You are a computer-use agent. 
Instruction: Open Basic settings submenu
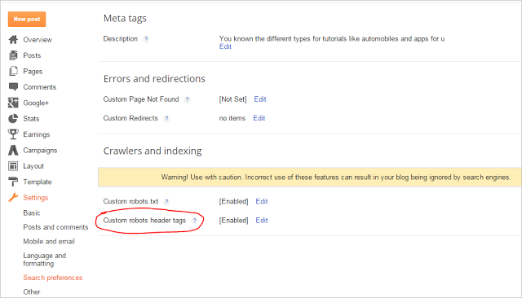32,213
